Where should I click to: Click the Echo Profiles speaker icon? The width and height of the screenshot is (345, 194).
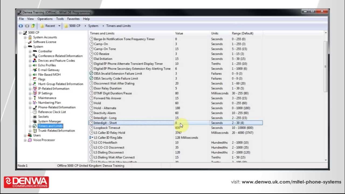pos(35,65)
